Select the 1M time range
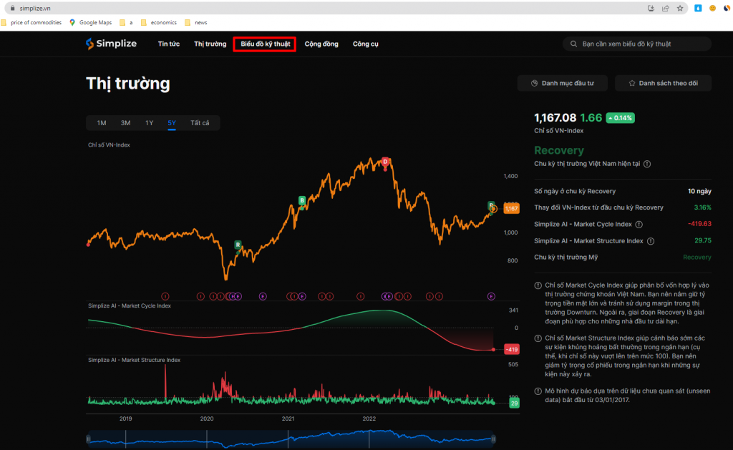 coord(102,123)
